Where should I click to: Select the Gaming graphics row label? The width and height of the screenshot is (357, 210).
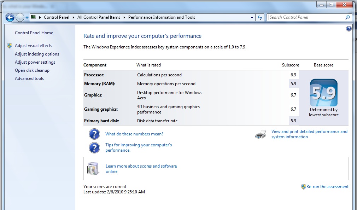tap(101, 109)
